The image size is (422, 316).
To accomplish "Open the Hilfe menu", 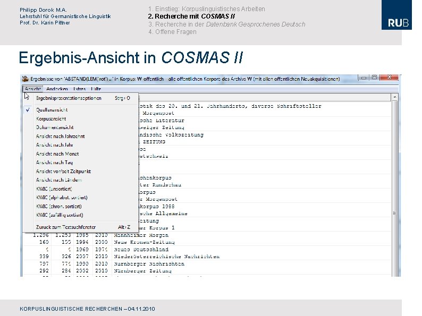I will (96, 89).
